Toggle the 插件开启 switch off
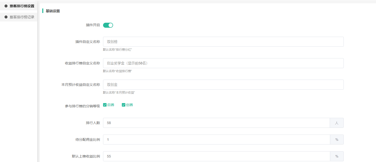Image resolution: width=376 pixels, height=162 pixels. coord(108,25)
